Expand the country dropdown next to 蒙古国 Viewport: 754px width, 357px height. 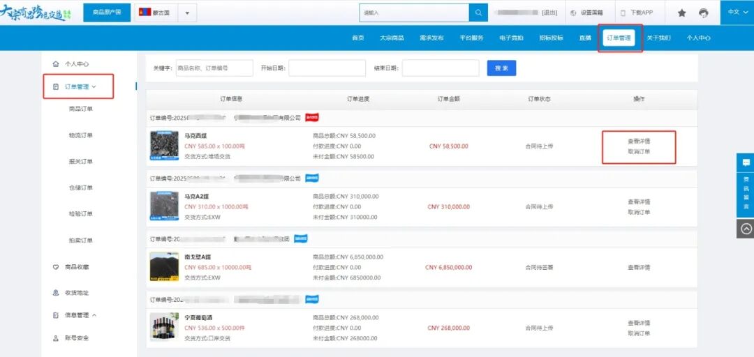pos(186,13)
